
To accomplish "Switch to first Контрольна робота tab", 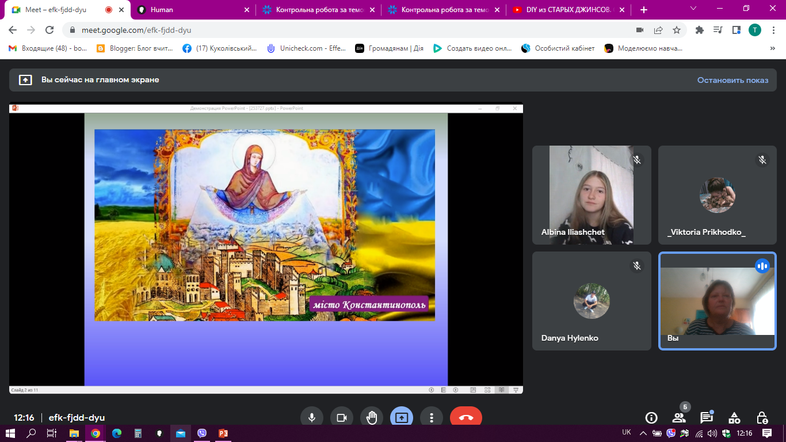I will [x=318, y=10].
